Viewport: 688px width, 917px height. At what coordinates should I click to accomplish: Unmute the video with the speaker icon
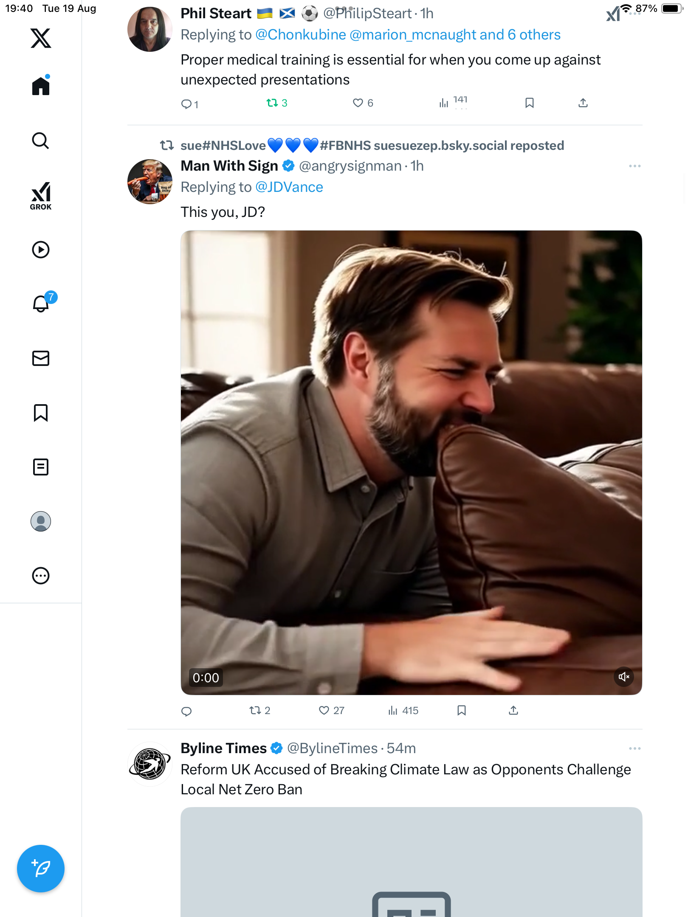[623, 677]
